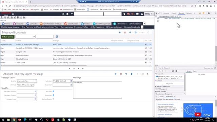Screen dimensions: 217x122
Task: Open header dropdown next to search box
Action: 120,14
